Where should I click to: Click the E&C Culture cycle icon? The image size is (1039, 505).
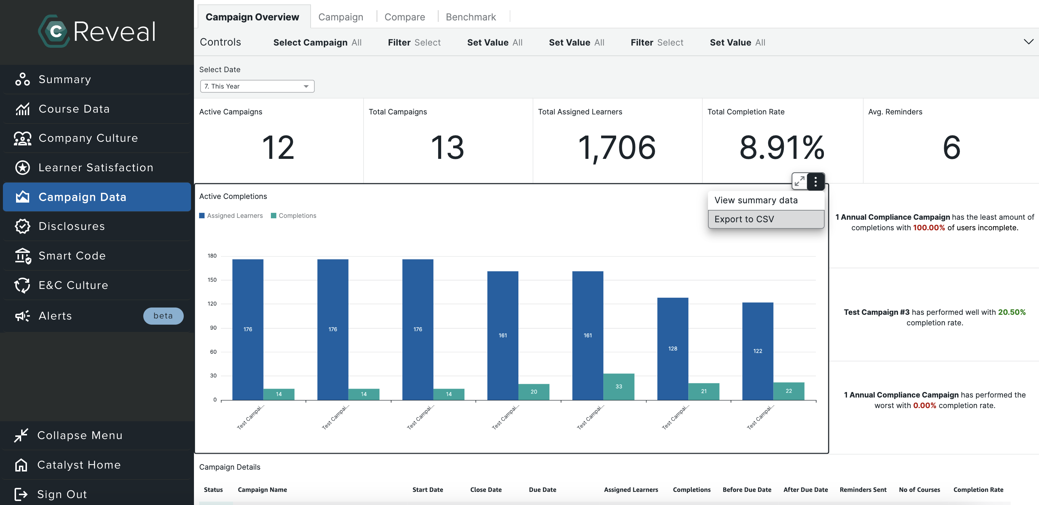point(22,285)
